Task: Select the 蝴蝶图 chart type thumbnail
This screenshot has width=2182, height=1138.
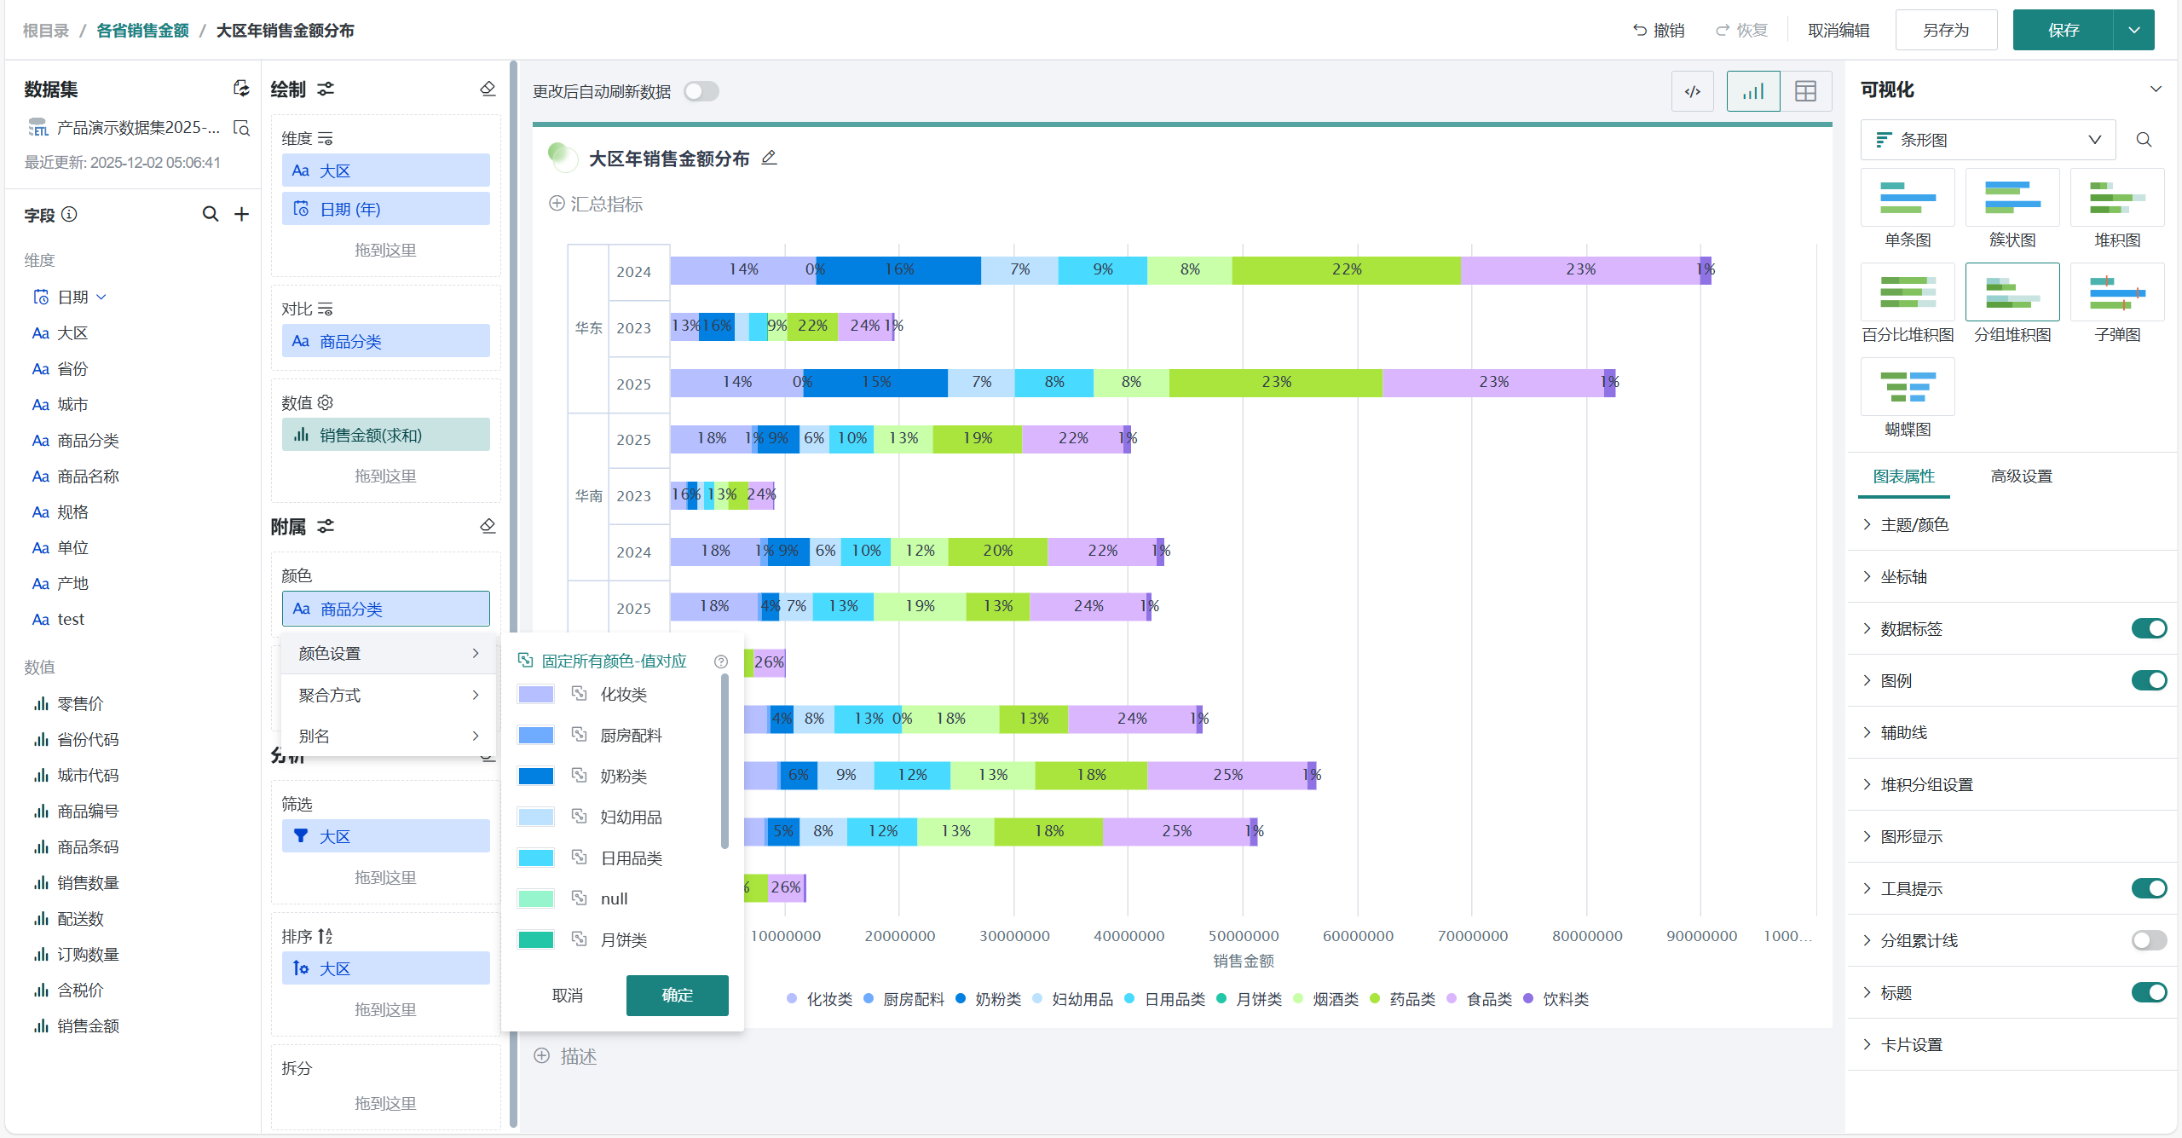Action: pyautogui.click(x=1907, y=387)
